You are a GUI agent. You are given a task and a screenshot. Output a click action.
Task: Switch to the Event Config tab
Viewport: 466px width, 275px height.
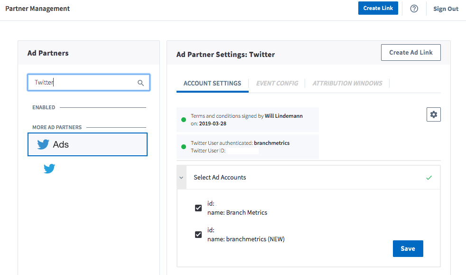[277, 83]
